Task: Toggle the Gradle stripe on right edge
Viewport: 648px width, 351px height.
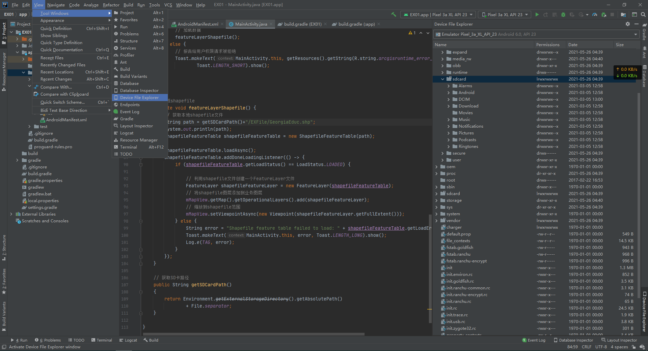Action: tap(644, 32)
